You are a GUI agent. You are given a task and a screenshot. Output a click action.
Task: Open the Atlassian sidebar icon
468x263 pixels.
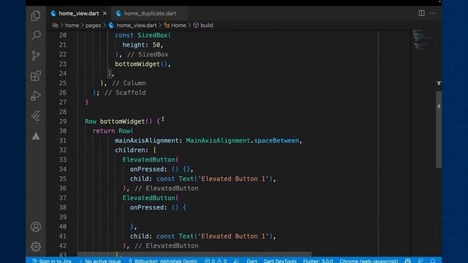coord(36,136)
